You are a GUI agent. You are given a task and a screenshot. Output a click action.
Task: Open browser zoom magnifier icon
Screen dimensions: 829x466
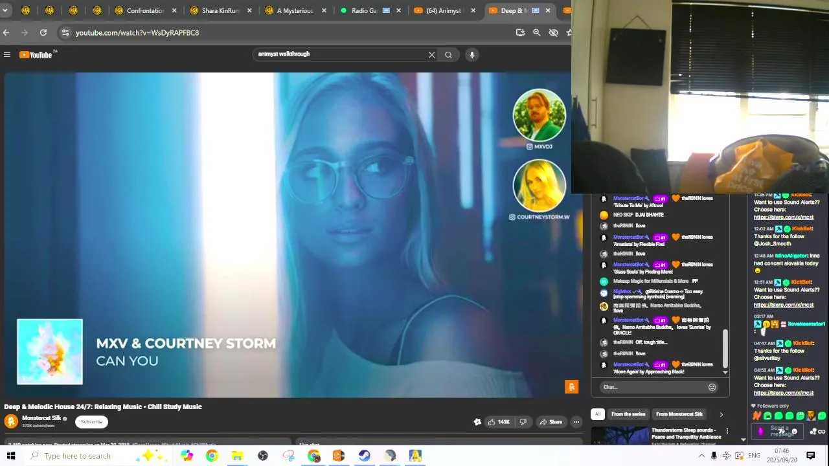tap(536, 32)
